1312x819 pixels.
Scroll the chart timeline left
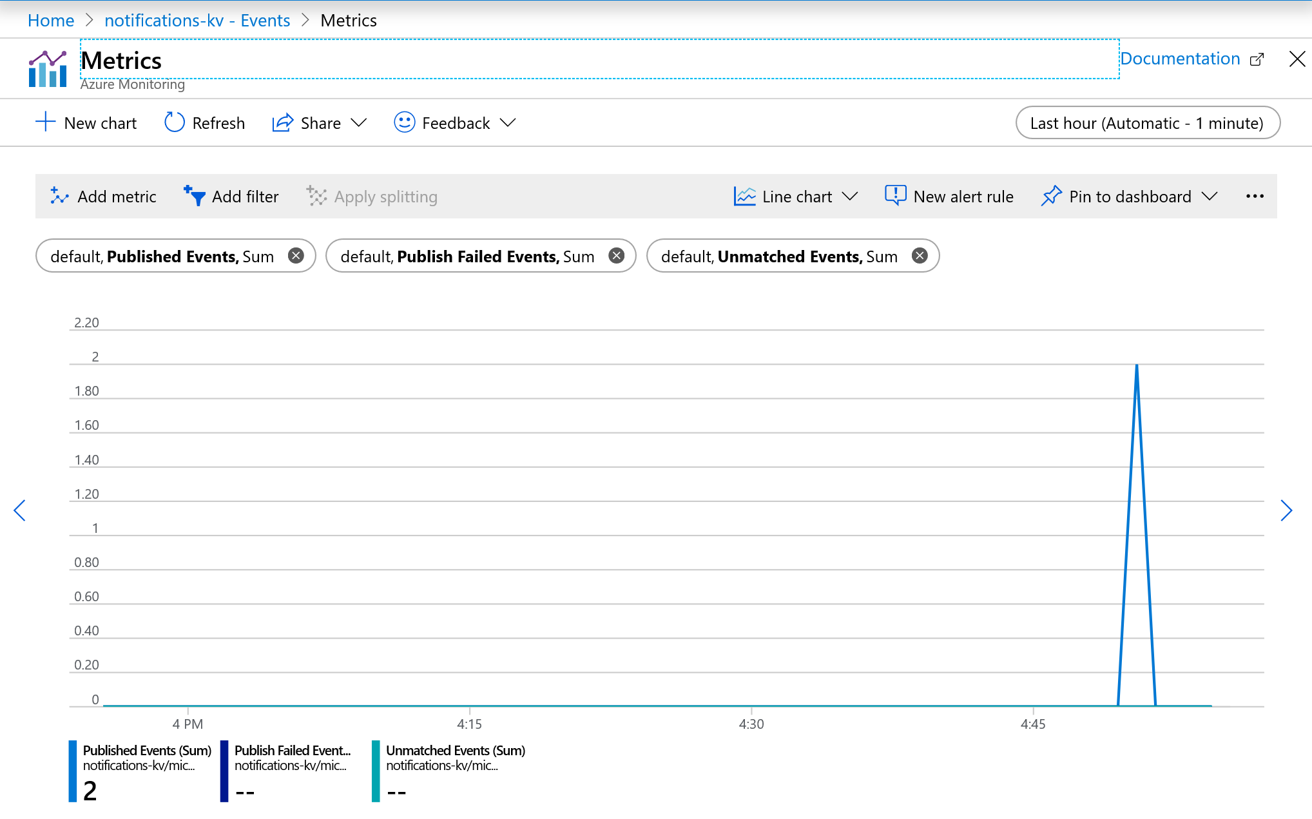pos(19,510)
